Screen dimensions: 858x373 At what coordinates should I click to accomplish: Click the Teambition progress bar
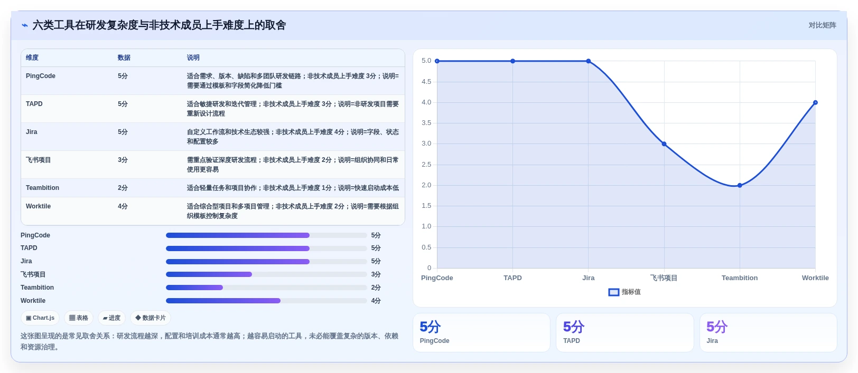click(266, 288)
